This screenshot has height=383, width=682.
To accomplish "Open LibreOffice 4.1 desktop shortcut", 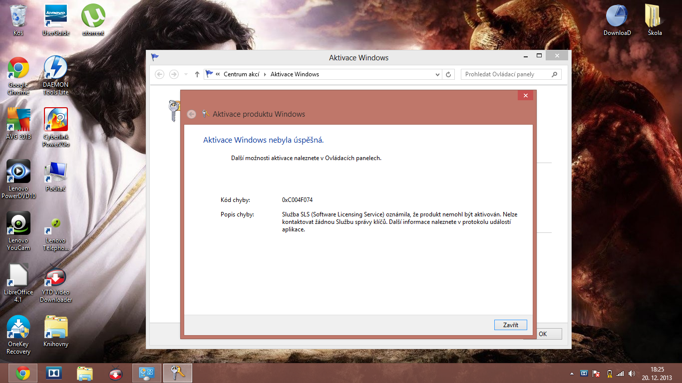I will [18, 283].
